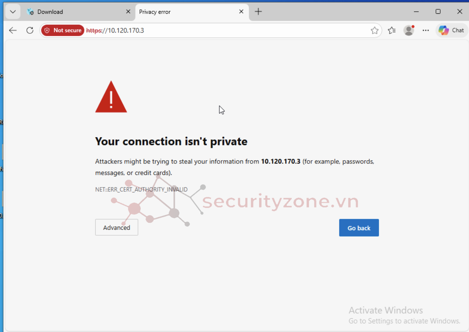Click the red warning triangle image
The height and width of the screenshot is (332, 469).
click(x=111, y=98)
